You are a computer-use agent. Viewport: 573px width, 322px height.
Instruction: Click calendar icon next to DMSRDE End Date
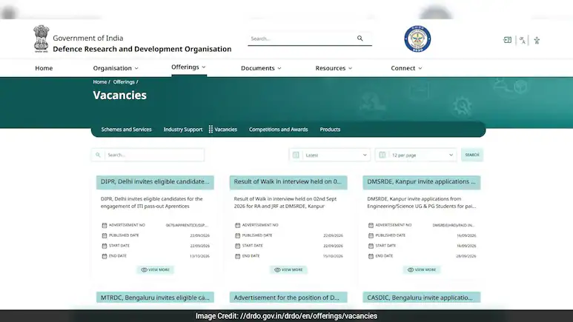(x=371, y=256)
